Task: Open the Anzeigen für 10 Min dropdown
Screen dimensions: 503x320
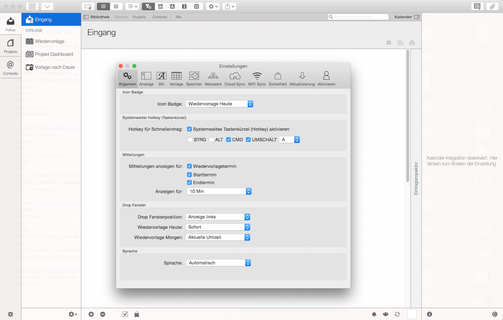Action: (219, 191)
